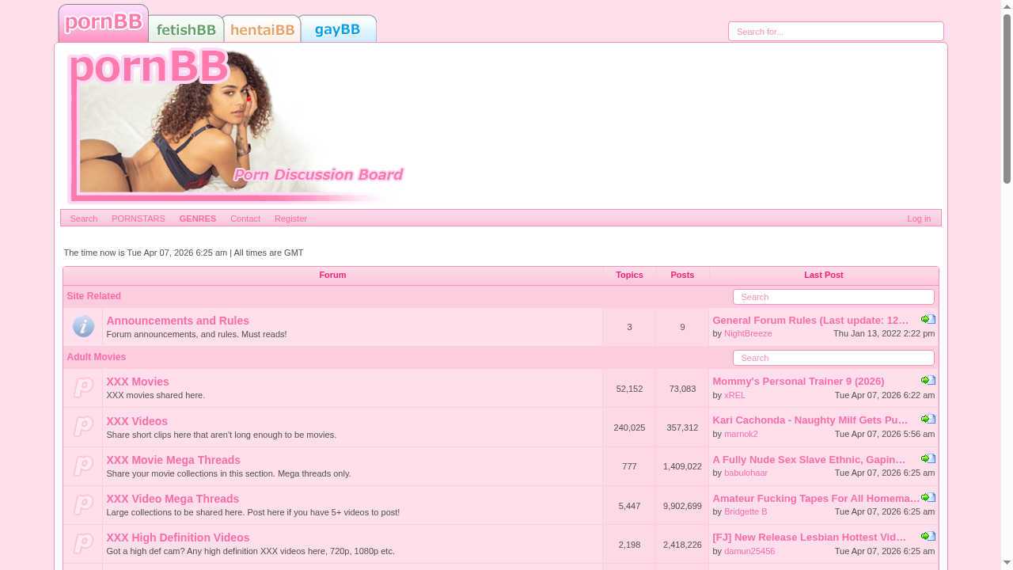1013x570 pixels.
Task: Focus the Search box in Site Related section
Action: tap(833, 297)
